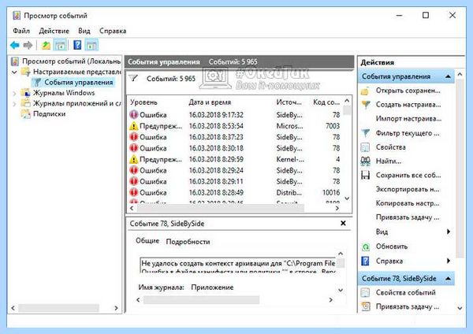
Task: Click the bottom Привязать задачу icon
Action: 366,306
